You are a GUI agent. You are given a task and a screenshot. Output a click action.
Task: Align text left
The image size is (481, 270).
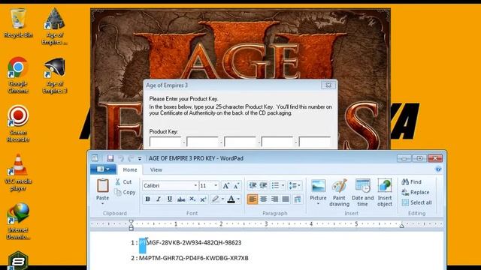point(253,199)
